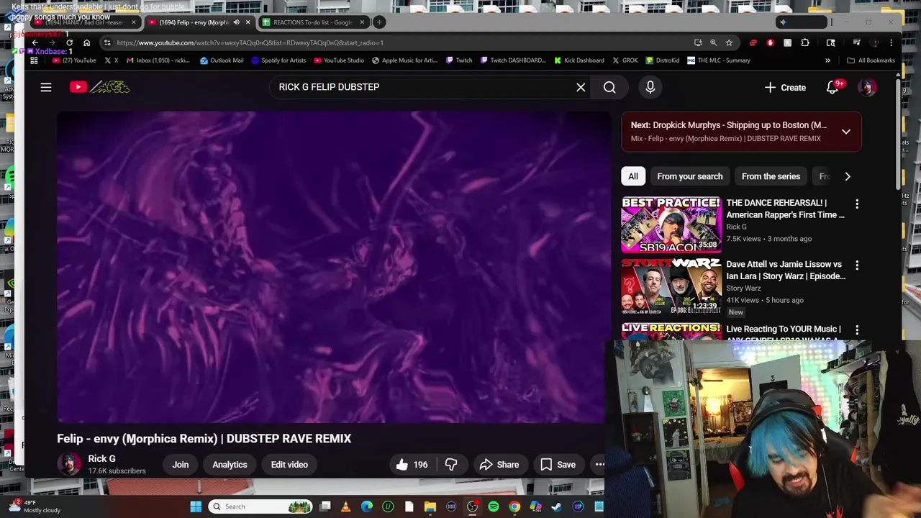
Task: Start voice search with the microphone
Action: (x=650, y=87)
